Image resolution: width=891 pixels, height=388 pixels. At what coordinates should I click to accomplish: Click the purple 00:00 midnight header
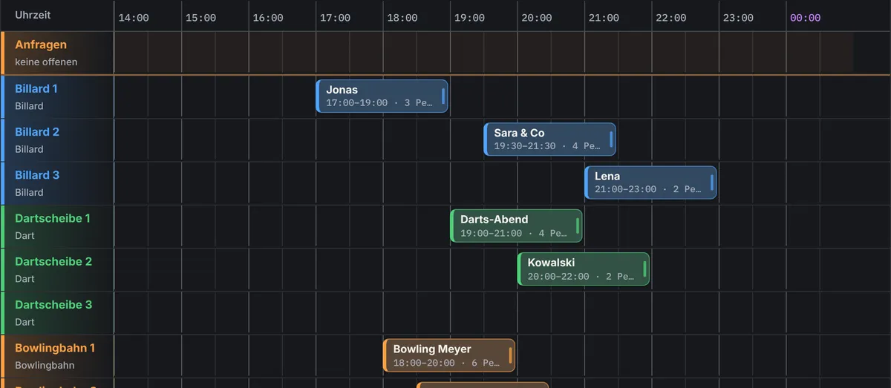coord(806,18)
